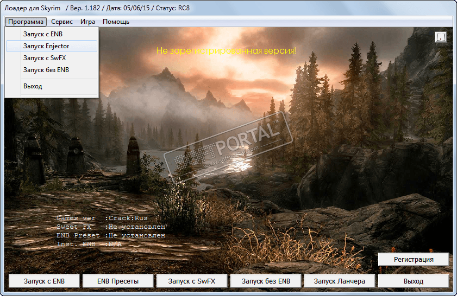Choose Запуск без ENB menu entry
This screenshot has height=296, width=457.
[52, 70]
